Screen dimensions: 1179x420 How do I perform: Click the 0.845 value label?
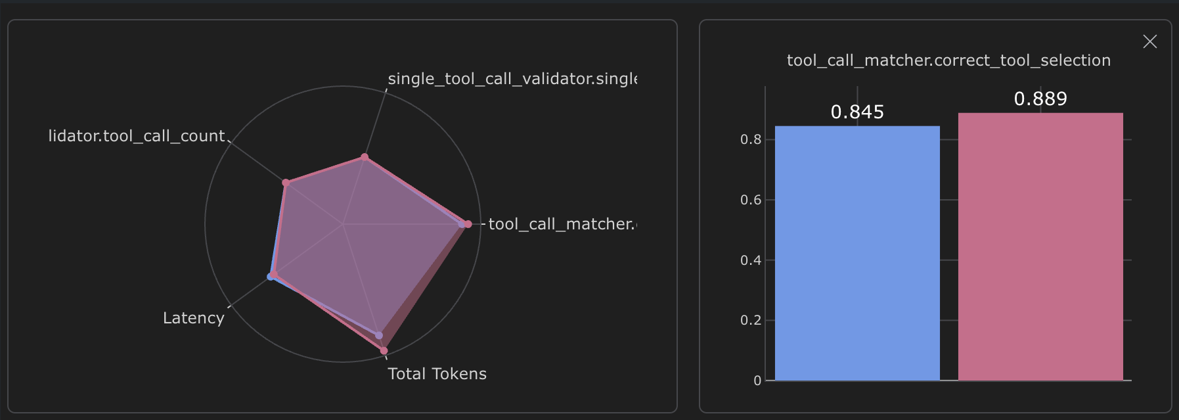857,112
